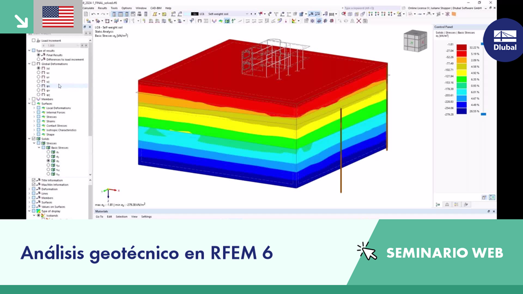The image size is (523, 294).
Task: Click Go To in Materials panel
Action: (x=100, y=216)
